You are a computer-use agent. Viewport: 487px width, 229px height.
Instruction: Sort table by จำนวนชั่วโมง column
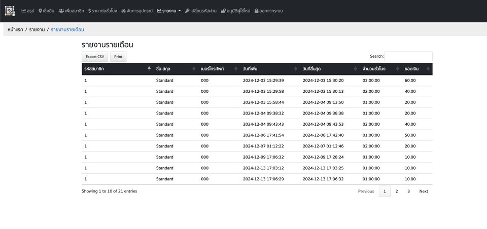tap(379, 68)
